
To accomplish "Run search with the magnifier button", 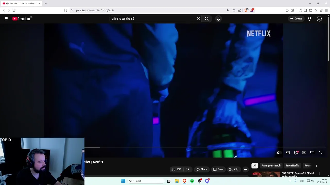I will (207, 18).
